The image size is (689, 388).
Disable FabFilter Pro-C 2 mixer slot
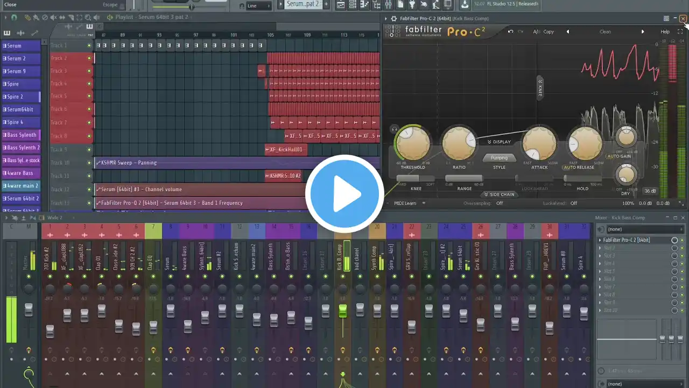682,240
